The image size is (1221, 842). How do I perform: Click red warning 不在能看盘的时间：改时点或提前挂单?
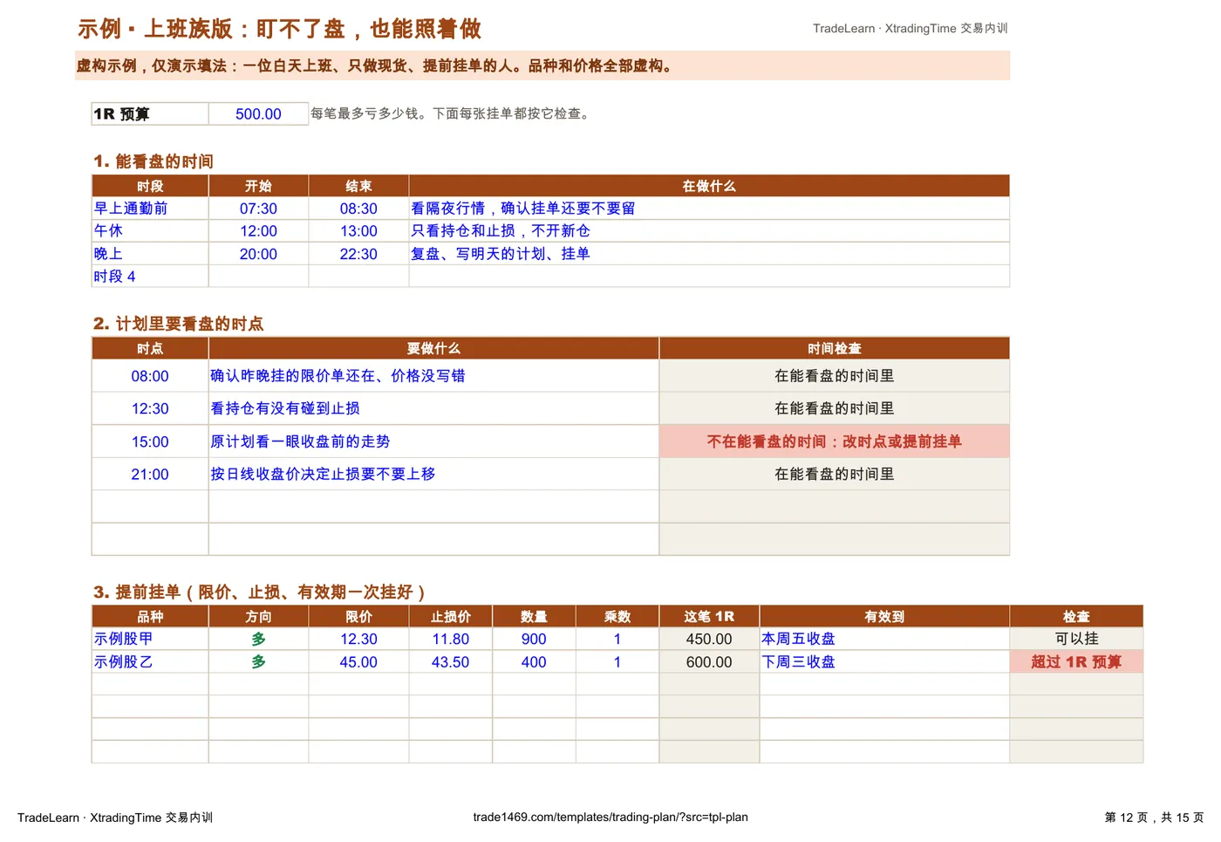click(835, 442)
